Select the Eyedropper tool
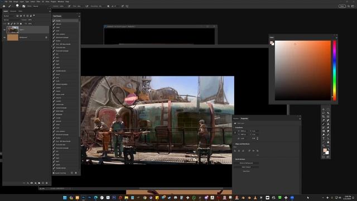 pos(324,121)
